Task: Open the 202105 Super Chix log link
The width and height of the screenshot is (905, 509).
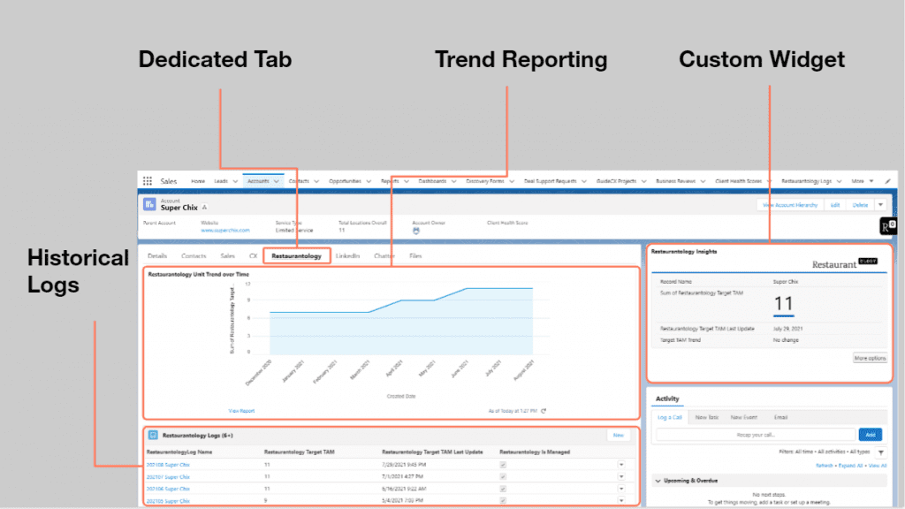Action: pyautogui.click(x=168, y=501)
